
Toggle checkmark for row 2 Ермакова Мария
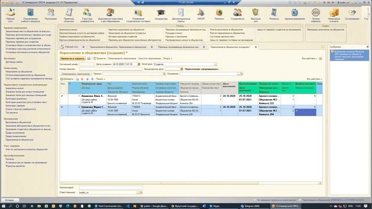(x=62, y=107)
